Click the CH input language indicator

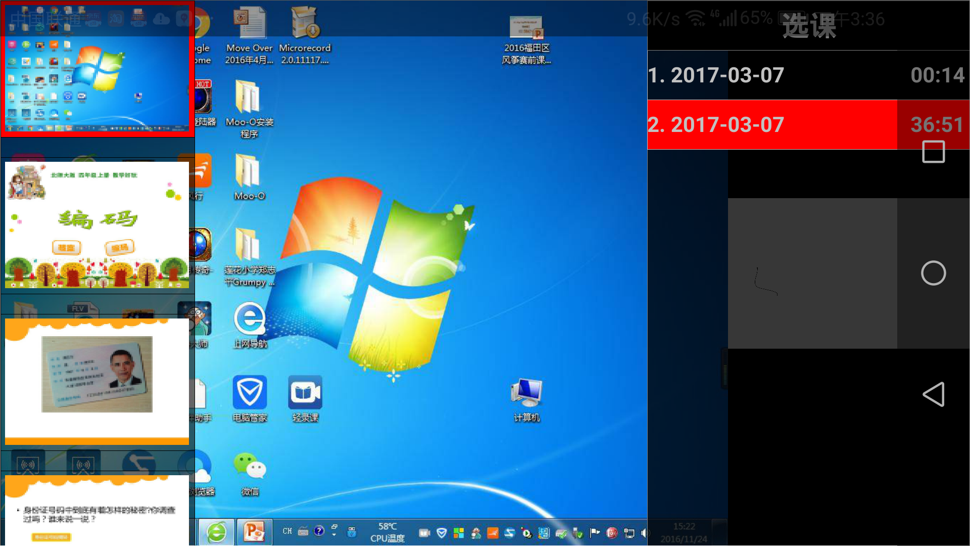point(287,531)
